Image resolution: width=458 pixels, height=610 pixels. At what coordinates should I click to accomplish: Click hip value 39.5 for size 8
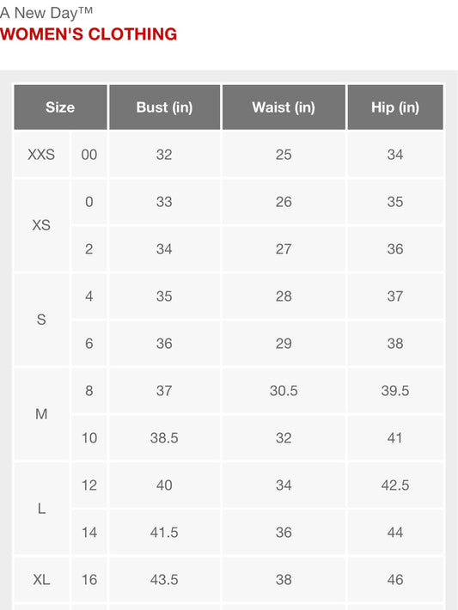coord(395,391)
